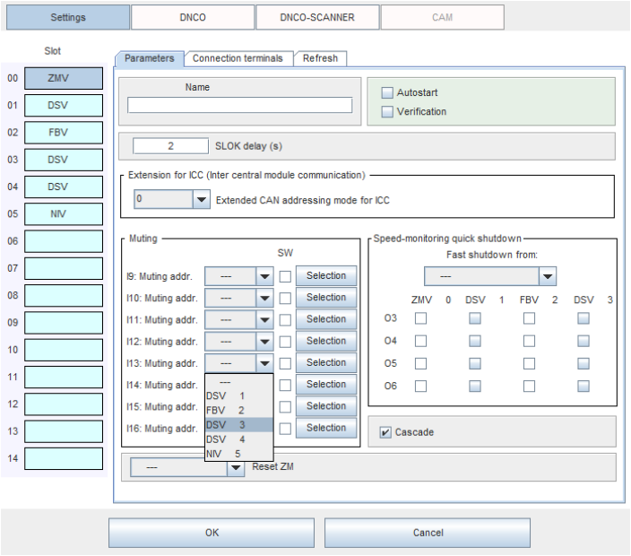631x556 pixels.
Task: Click the SLOK delay value field
Action: pos(170,146)
